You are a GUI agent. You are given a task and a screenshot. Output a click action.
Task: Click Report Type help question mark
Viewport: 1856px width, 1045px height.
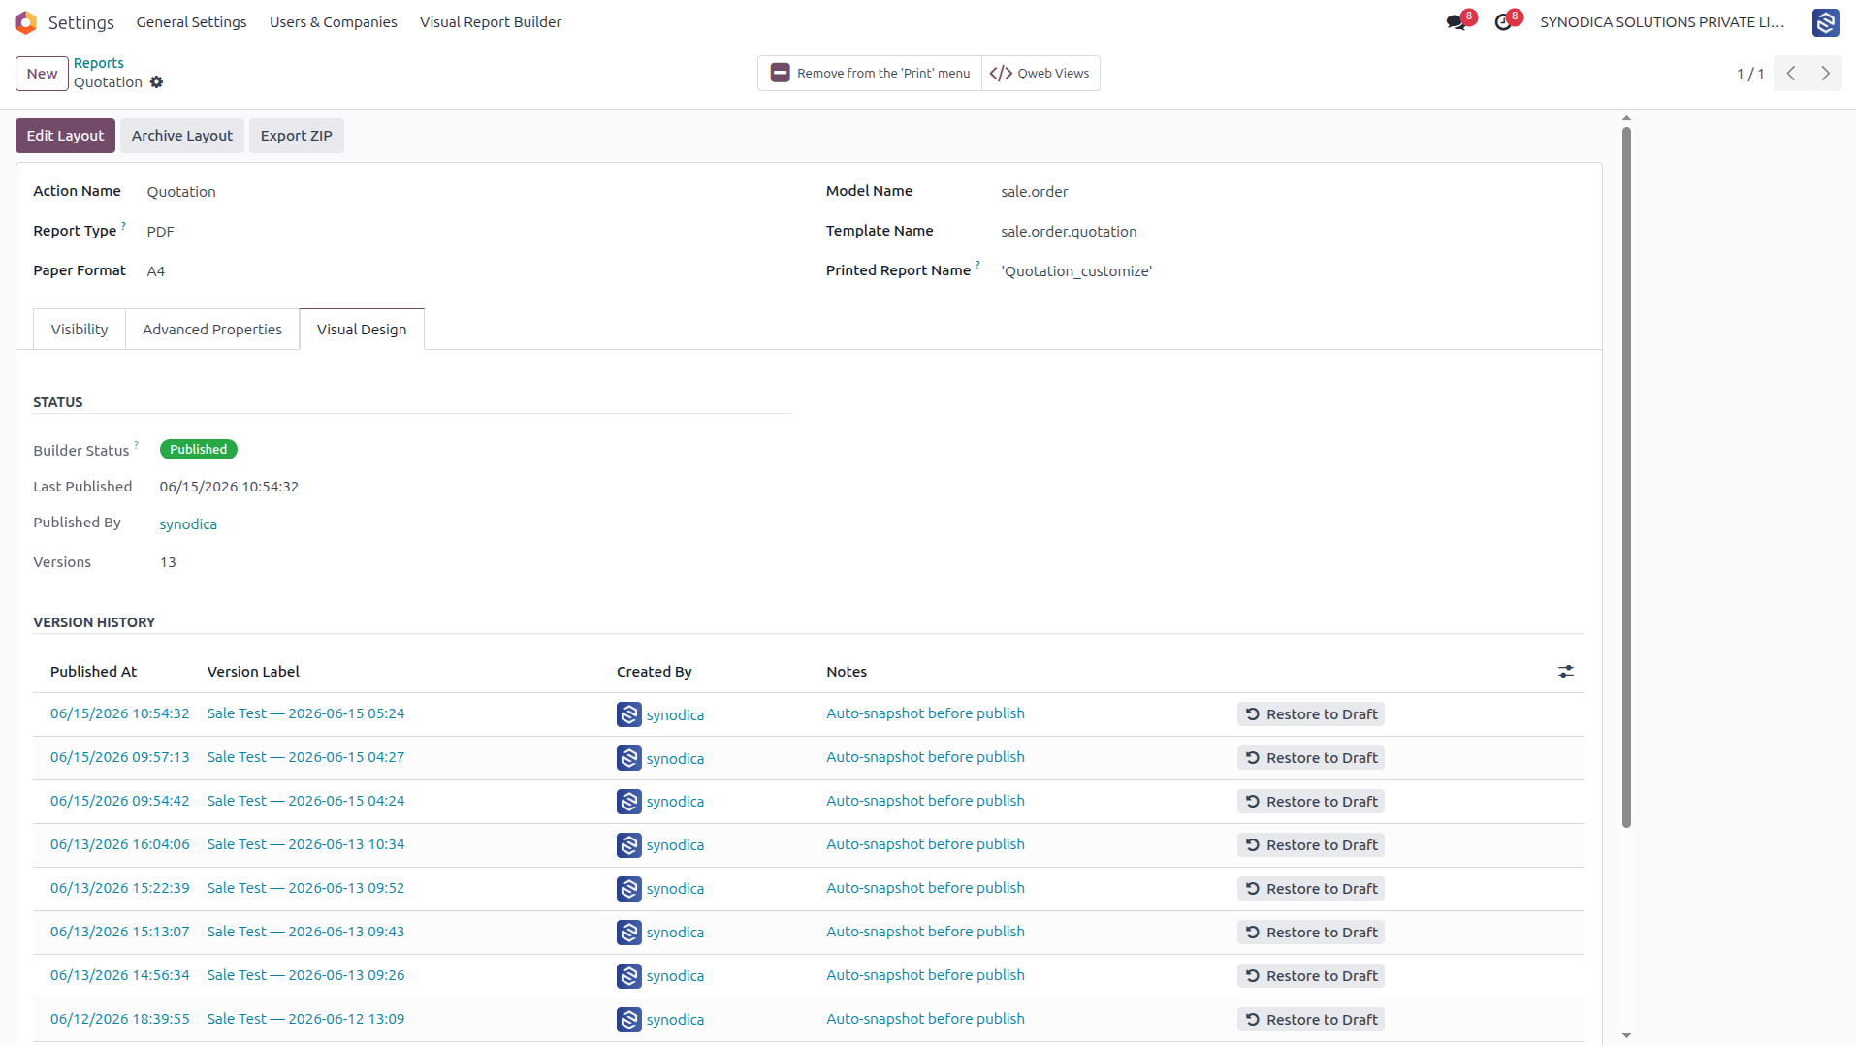tap(123, 225)
